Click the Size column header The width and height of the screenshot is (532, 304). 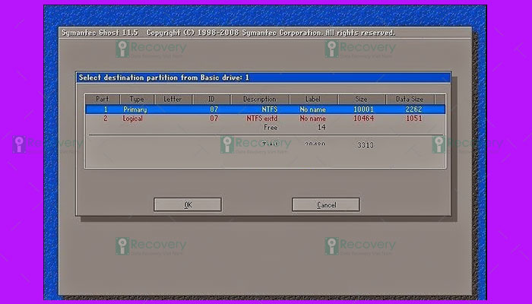coord(361,99)
